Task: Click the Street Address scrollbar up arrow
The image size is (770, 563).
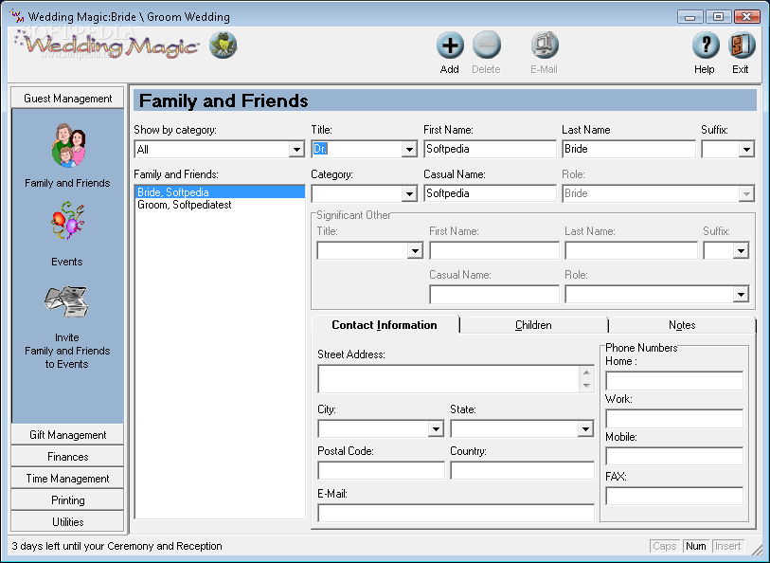Action: pyautogui.click(x=586, y=372)
